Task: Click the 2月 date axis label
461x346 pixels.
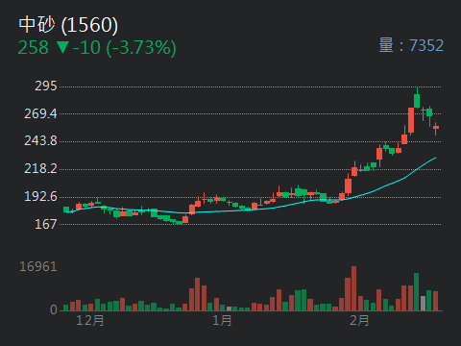Action: pos(359,320)
